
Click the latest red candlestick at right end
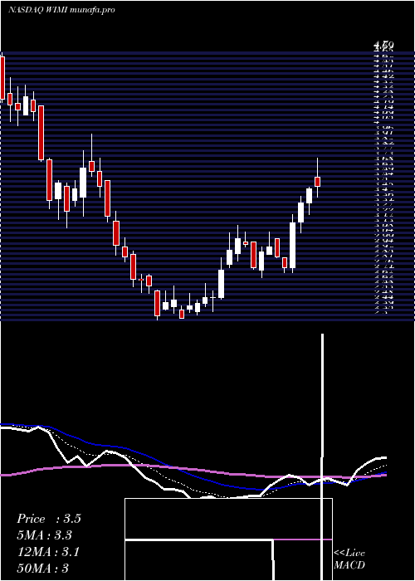(x=317, y=182)
